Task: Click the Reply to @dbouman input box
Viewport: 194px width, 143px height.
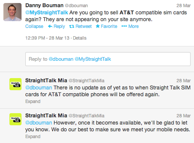Action: click(x=108, y=59)
